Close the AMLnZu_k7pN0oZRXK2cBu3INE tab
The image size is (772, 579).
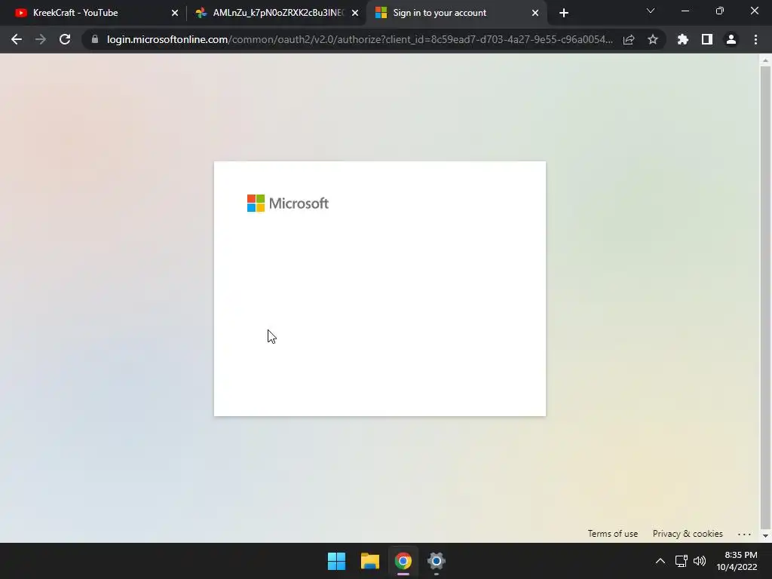pyautogui.click(x=355, y=13)
